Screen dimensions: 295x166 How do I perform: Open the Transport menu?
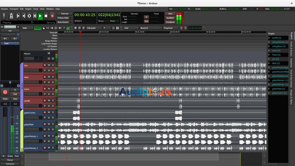14,9
